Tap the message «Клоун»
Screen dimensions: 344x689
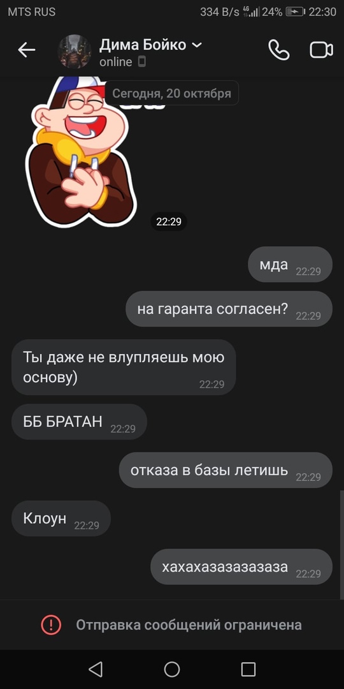pos(61,519)
